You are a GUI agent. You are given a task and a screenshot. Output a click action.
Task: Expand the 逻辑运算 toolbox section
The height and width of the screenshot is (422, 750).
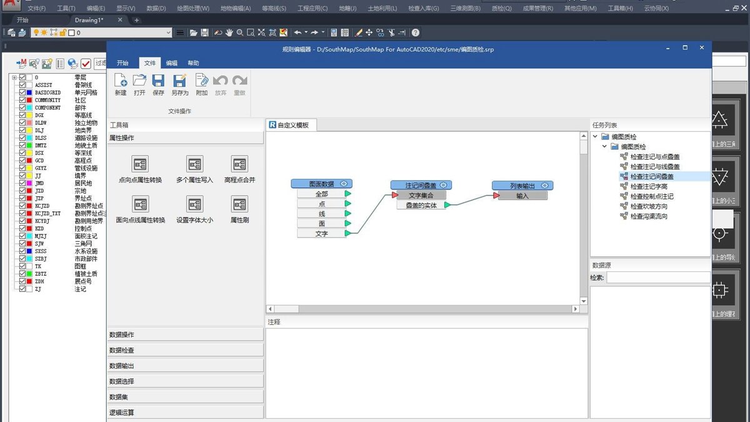click(186, 413)
